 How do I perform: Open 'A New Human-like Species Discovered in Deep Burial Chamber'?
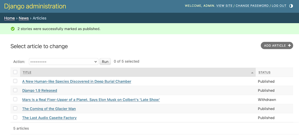(77, 82)
